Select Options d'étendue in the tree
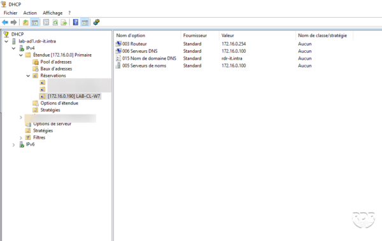 click(59, 103)
